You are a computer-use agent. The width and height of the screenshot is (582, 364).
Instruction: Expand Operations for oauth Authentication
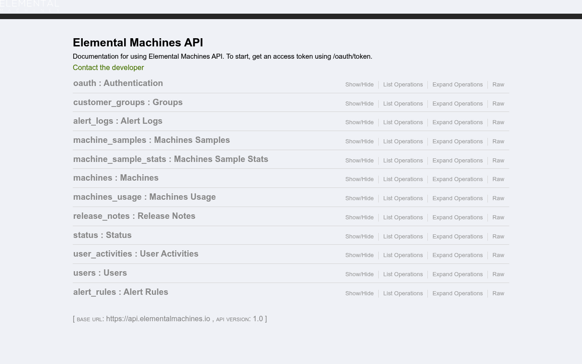point(457,85)
